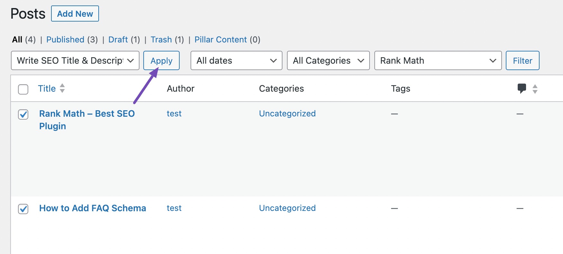
Task: Open the Trash posts view
Action: (161, 40)
